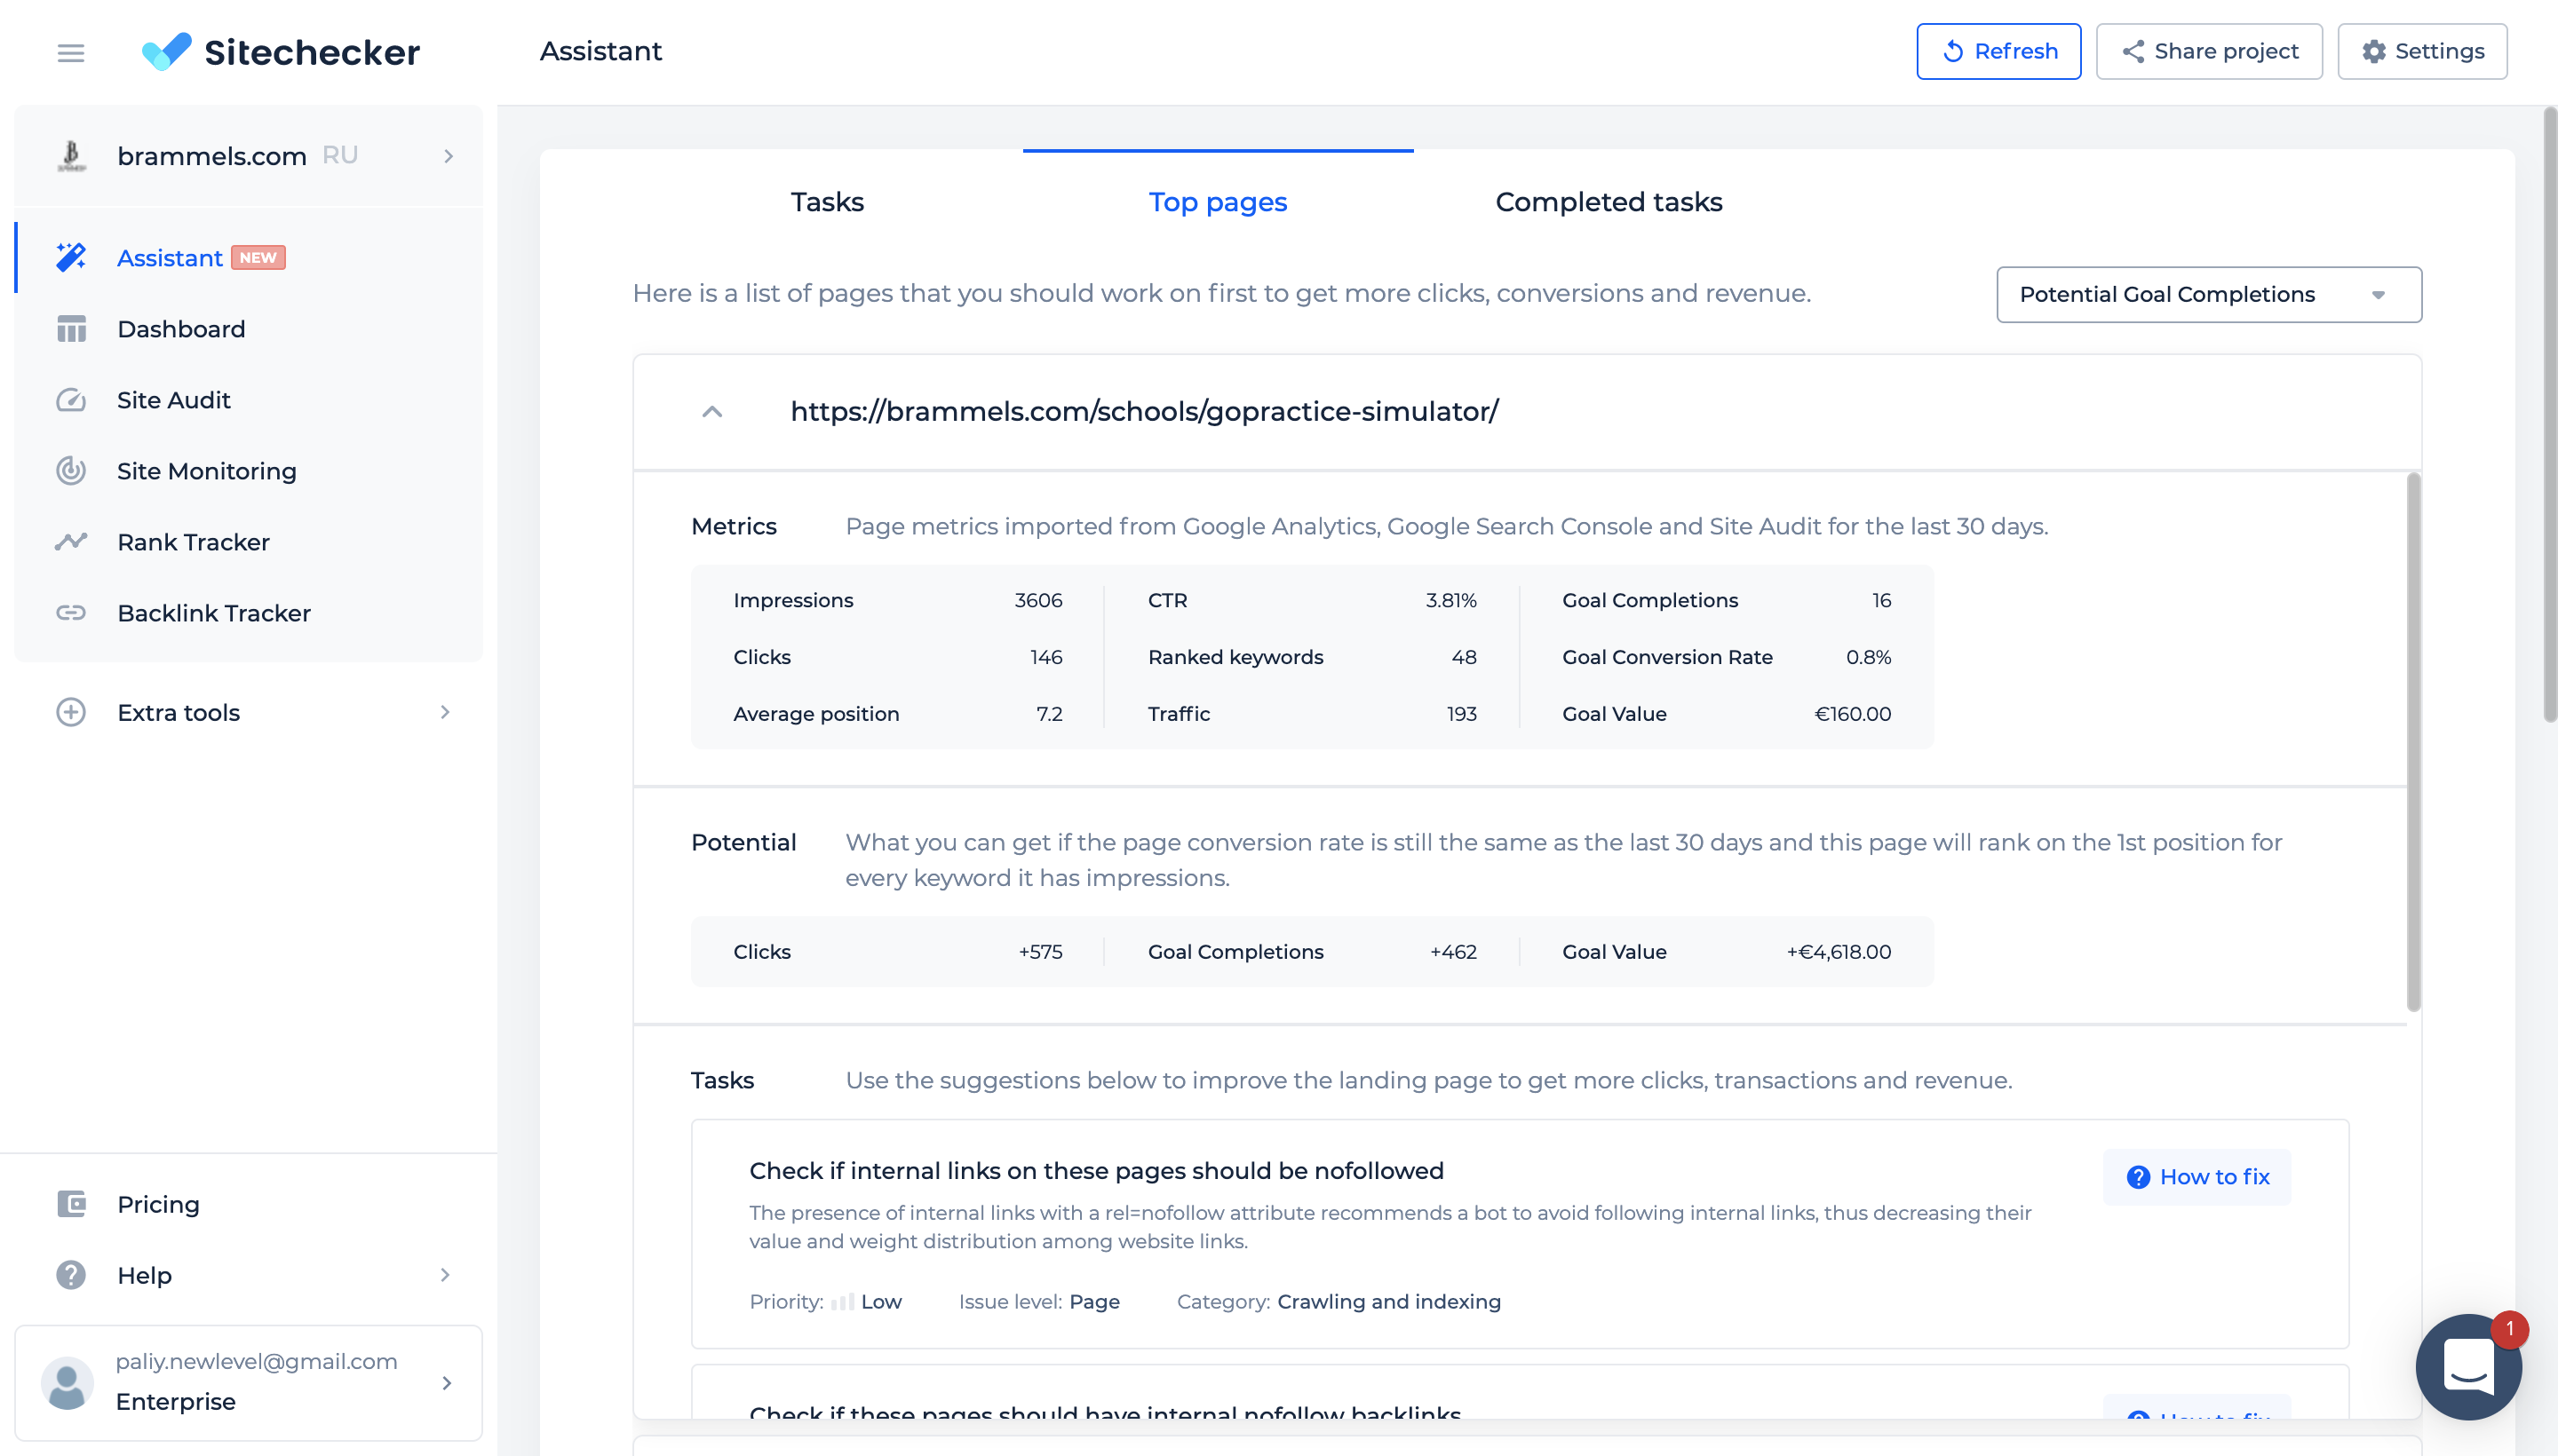Click the Pricing wallet icon
The image size is (2558, 1456).
pyautogui.click(x=70, y=1204)
